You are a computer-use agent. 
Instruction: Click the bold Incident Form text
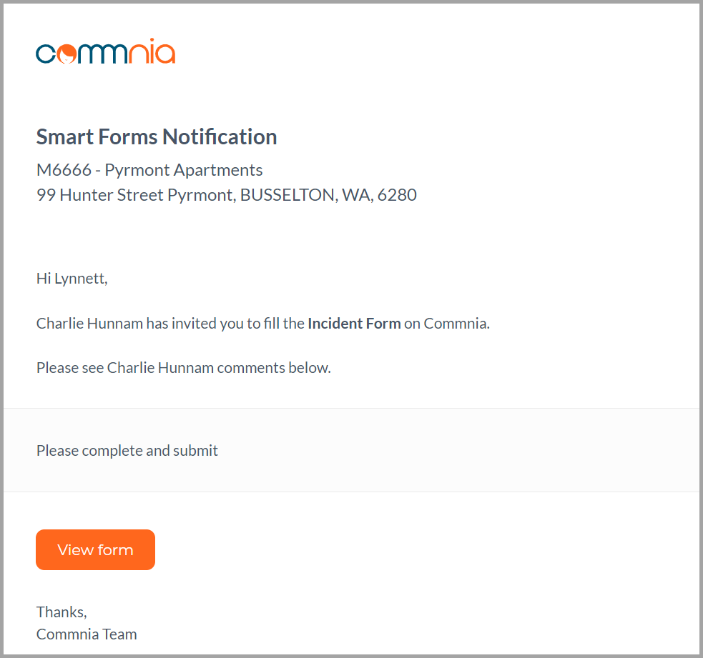pos(354,324)
